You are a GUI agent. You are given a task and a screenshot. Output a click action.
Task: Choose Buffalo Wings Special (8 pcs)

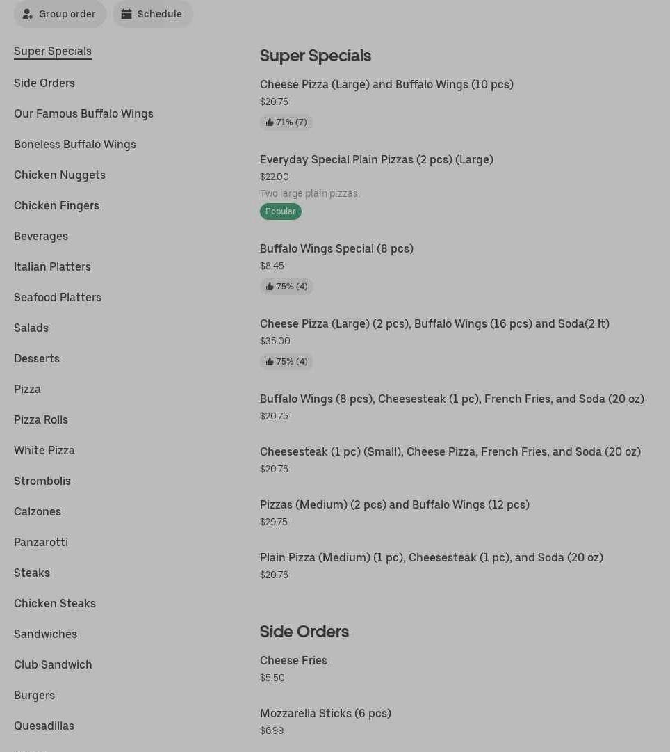pyautogui.click(x=336, y=248)
